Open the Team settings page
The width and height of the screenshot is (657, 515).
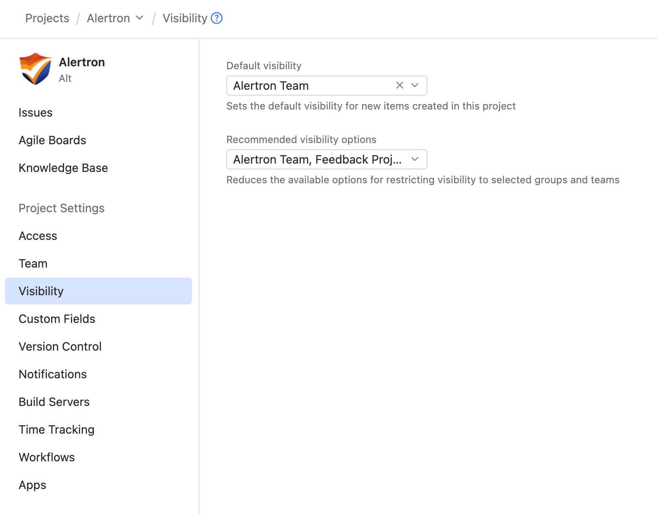coord(33,263)
